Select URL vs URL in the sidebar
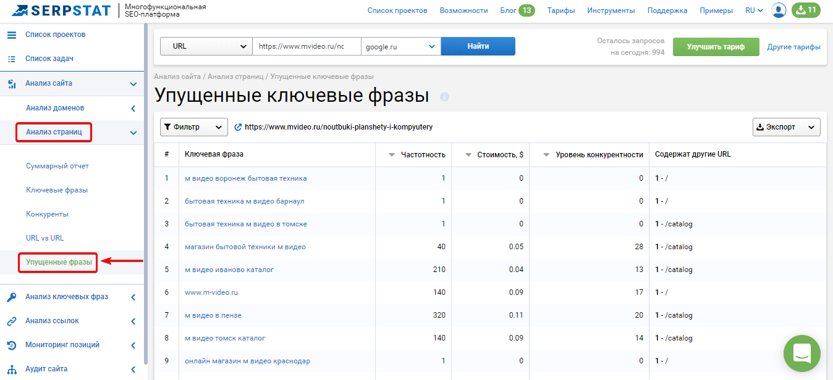The image size is (833, 380). pos(44,238)
